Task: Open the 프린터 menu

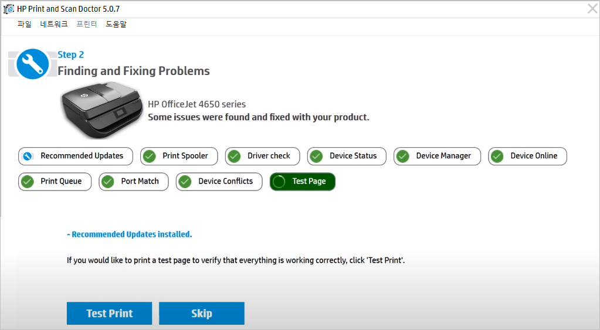Action: coord(86,24)
